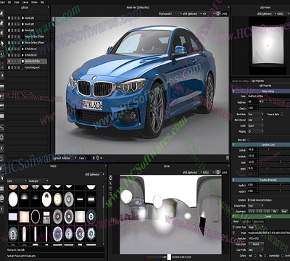Open the Window menu

[34, 2]
